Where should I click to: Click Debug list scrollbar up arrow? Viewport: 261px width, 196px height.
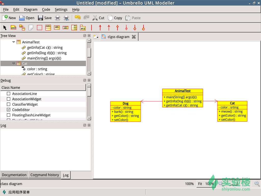click(x=89, y=85)
